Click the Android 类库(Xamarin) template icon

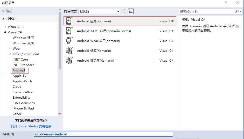69,50
